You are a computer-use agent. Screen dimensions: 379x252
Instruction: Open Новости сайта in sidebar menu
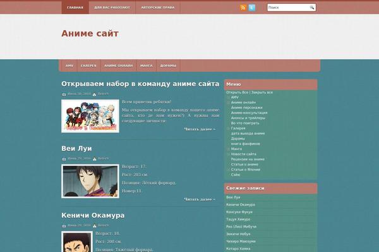244,154
